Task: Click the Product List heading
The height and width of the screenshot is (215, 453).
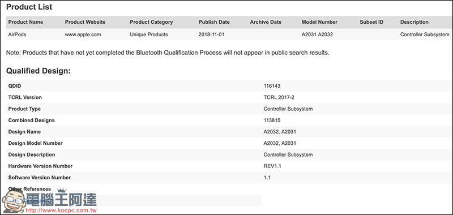Action: tap(29, 7)
